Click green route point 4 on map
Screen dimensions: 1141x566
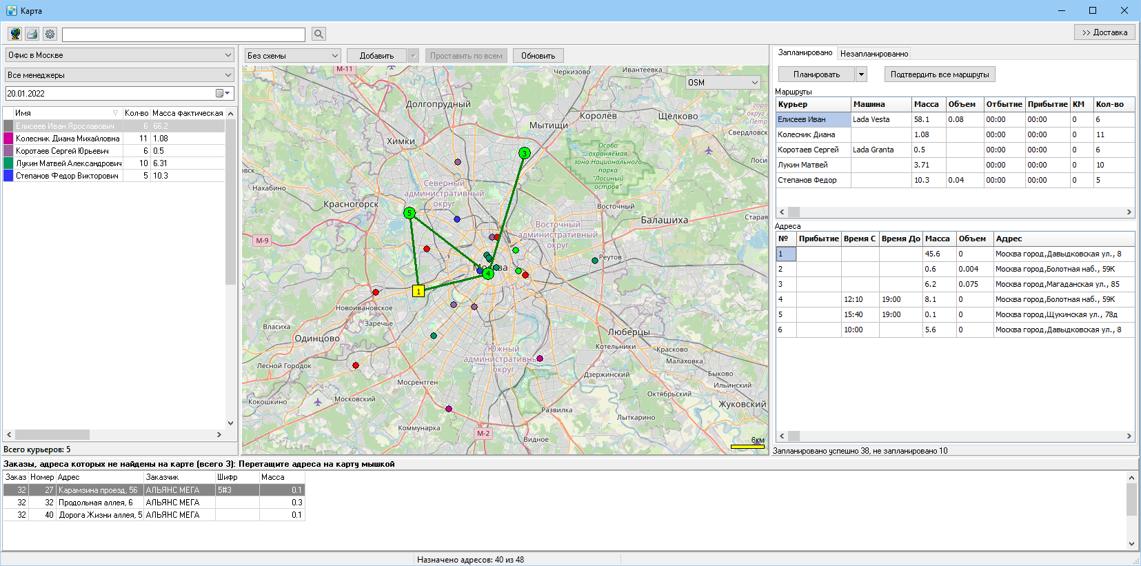488,274
